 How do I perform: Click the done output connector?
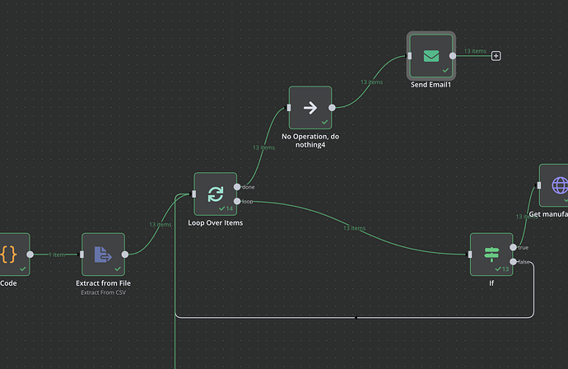237,187
